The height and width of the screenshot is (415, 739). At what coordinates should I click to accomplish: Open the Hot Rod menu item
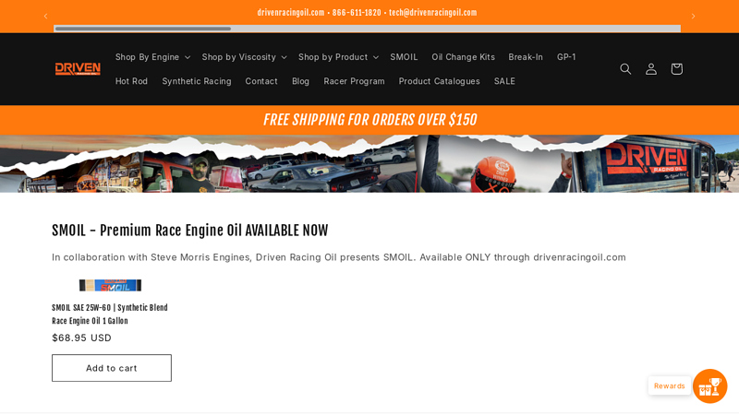coord(131,81)
